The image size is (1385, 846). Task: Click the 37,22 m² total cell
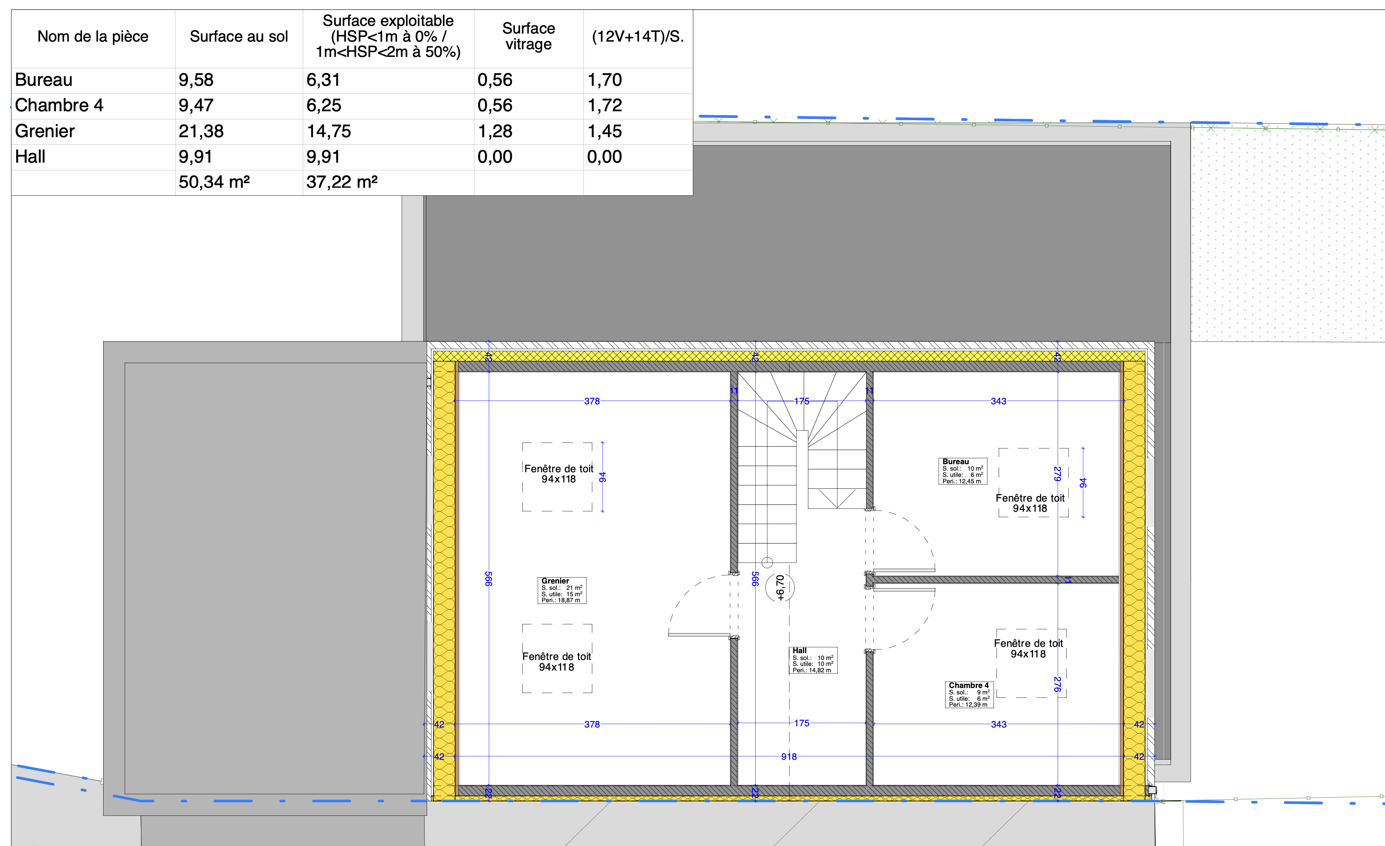(342, 182)
